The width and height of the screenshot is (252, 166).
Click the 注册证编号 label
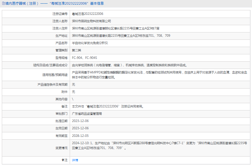pos(60,14)
